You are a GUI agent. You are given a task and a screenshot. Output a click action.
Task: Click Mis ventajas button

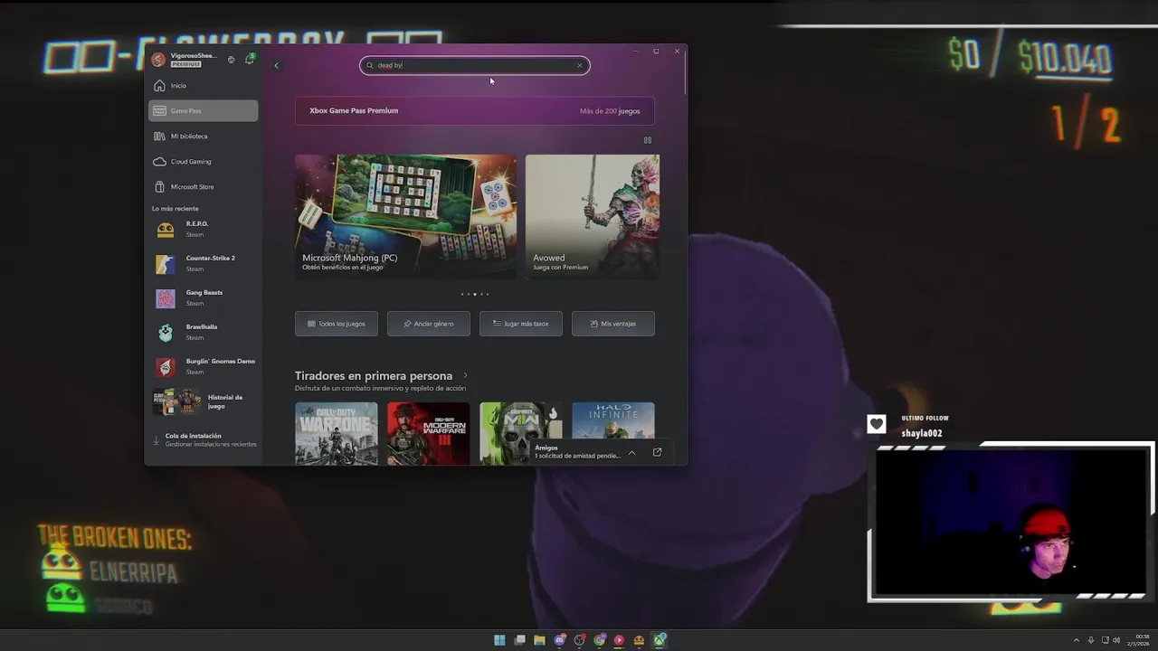613,324
